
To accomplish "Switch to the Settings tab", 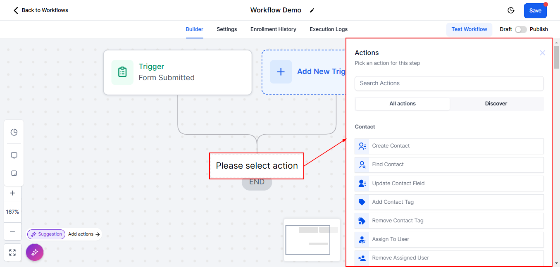I will (x=227, y=29).
